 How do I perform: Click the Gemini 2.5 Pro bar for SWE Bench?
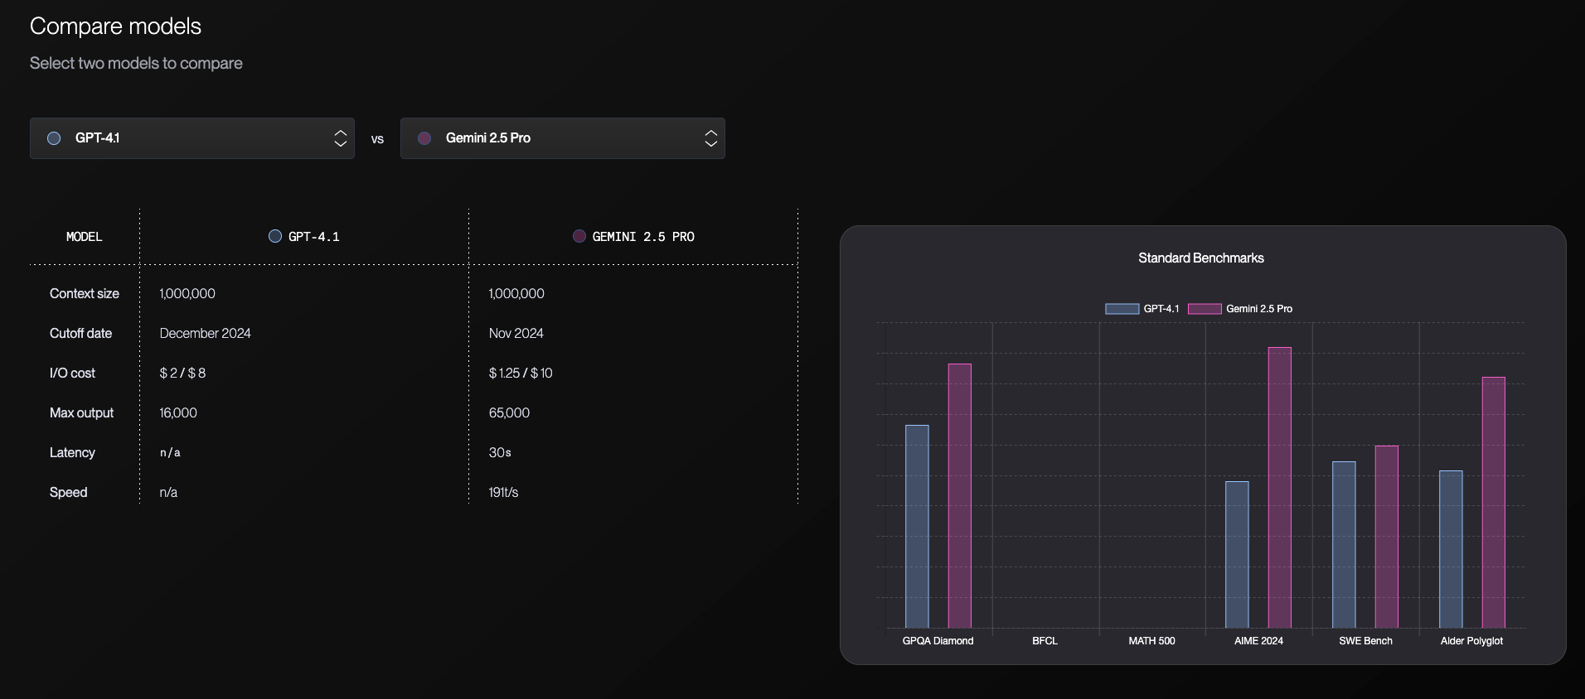coord(1387,537)
